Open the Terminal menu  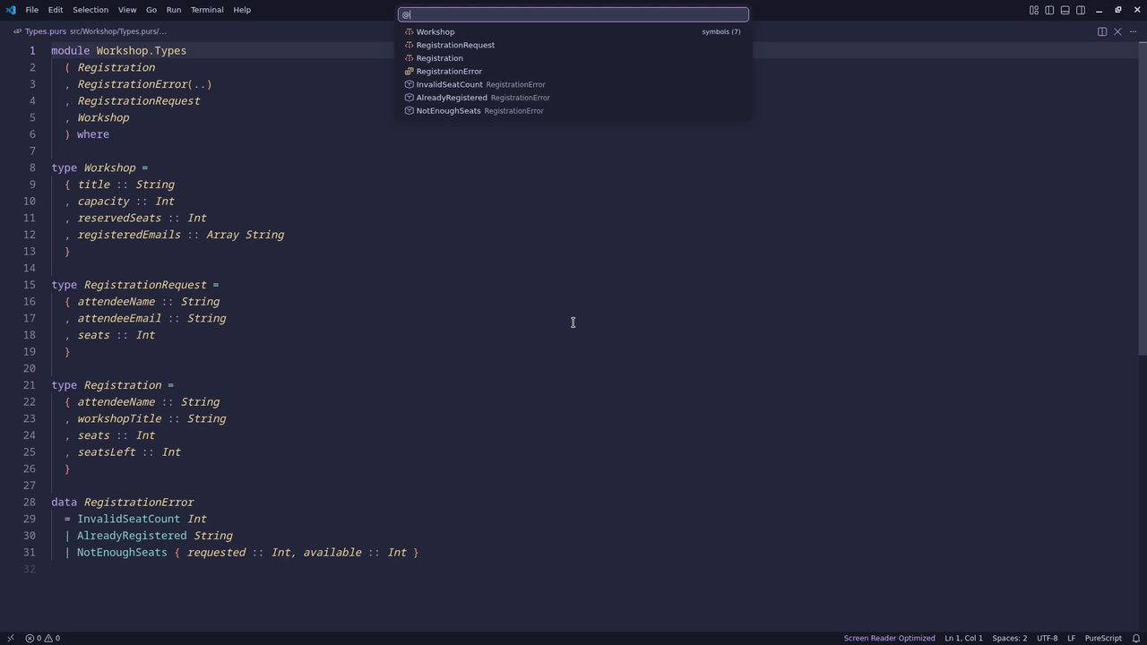(207, 10)
